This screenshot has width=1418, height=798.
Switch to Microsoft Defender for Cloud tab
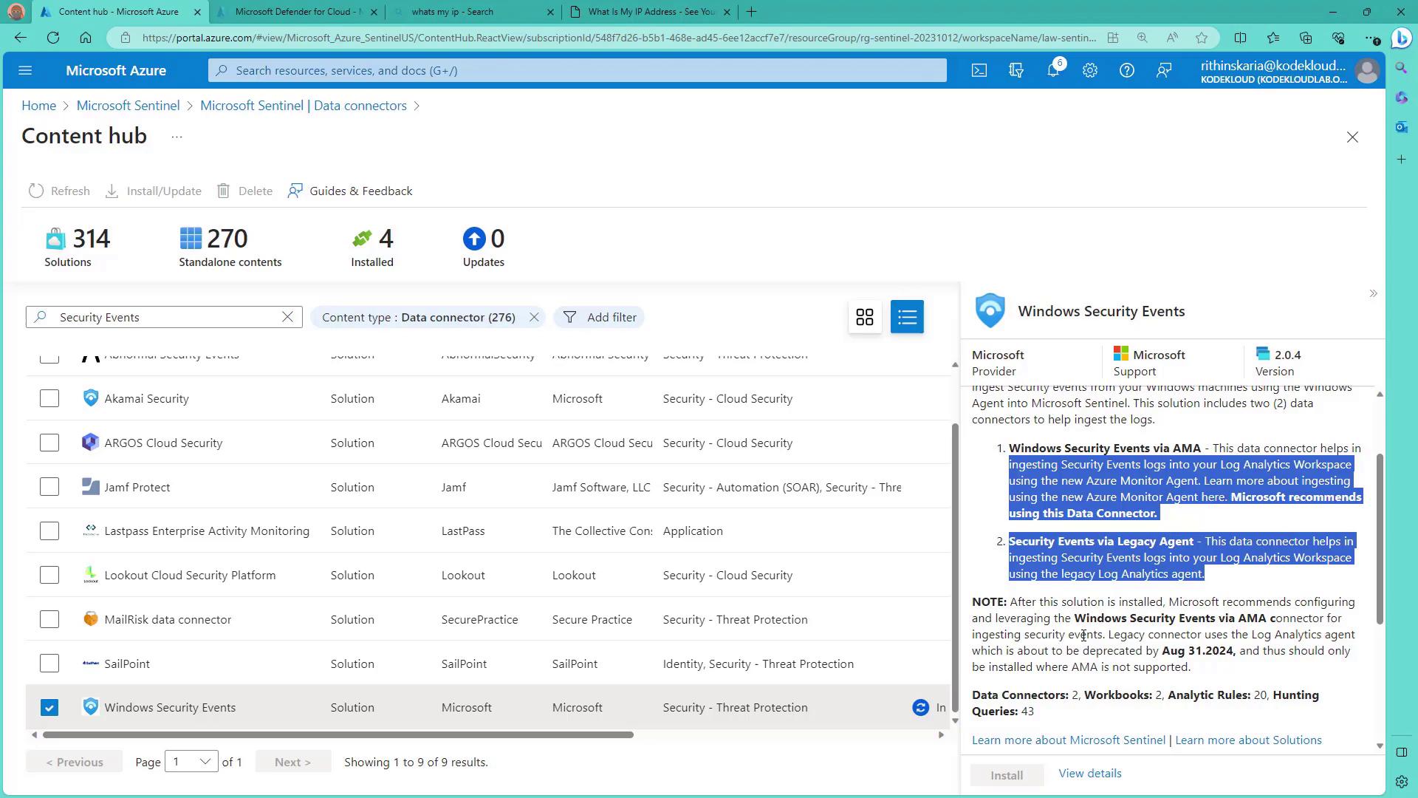click(x=297, y=12)
